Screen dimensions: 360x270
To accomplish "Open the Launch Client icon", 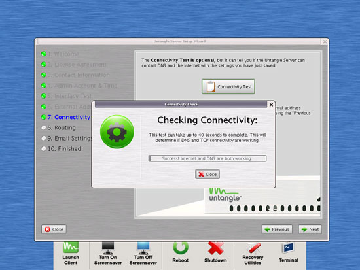I will tap(71, 254).
